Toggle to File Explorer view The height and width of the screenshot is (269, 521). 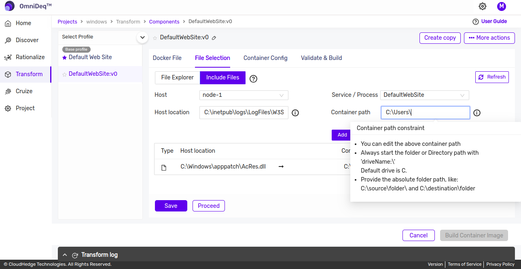pos(177,77)
